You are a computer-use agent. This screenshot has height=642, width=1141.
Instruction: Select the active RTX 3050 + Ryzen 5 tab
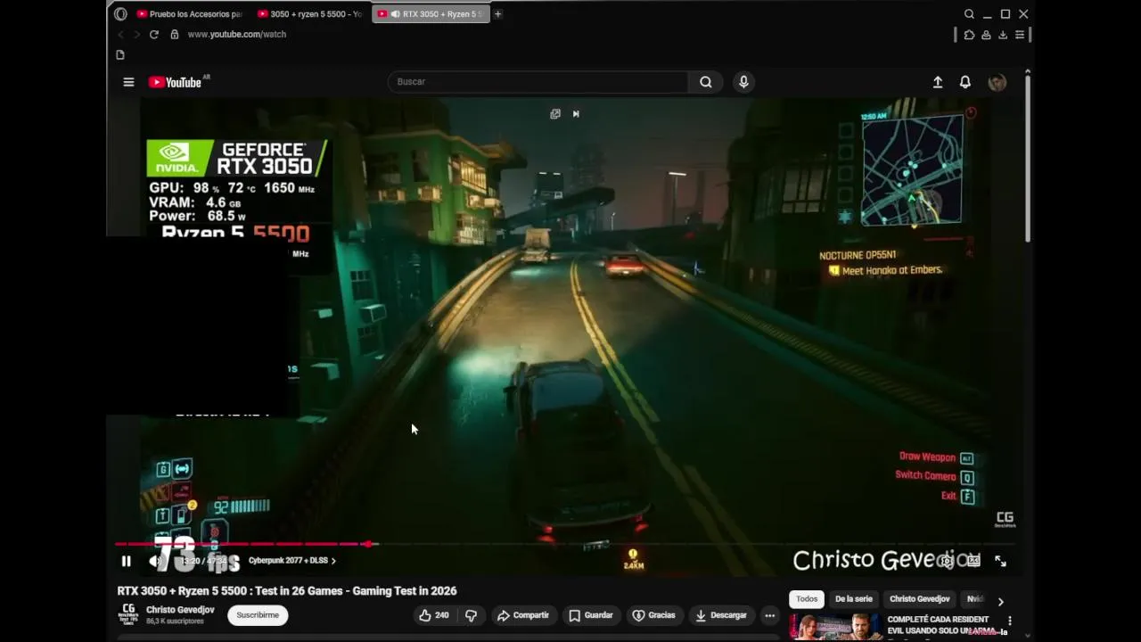point(431,14)
